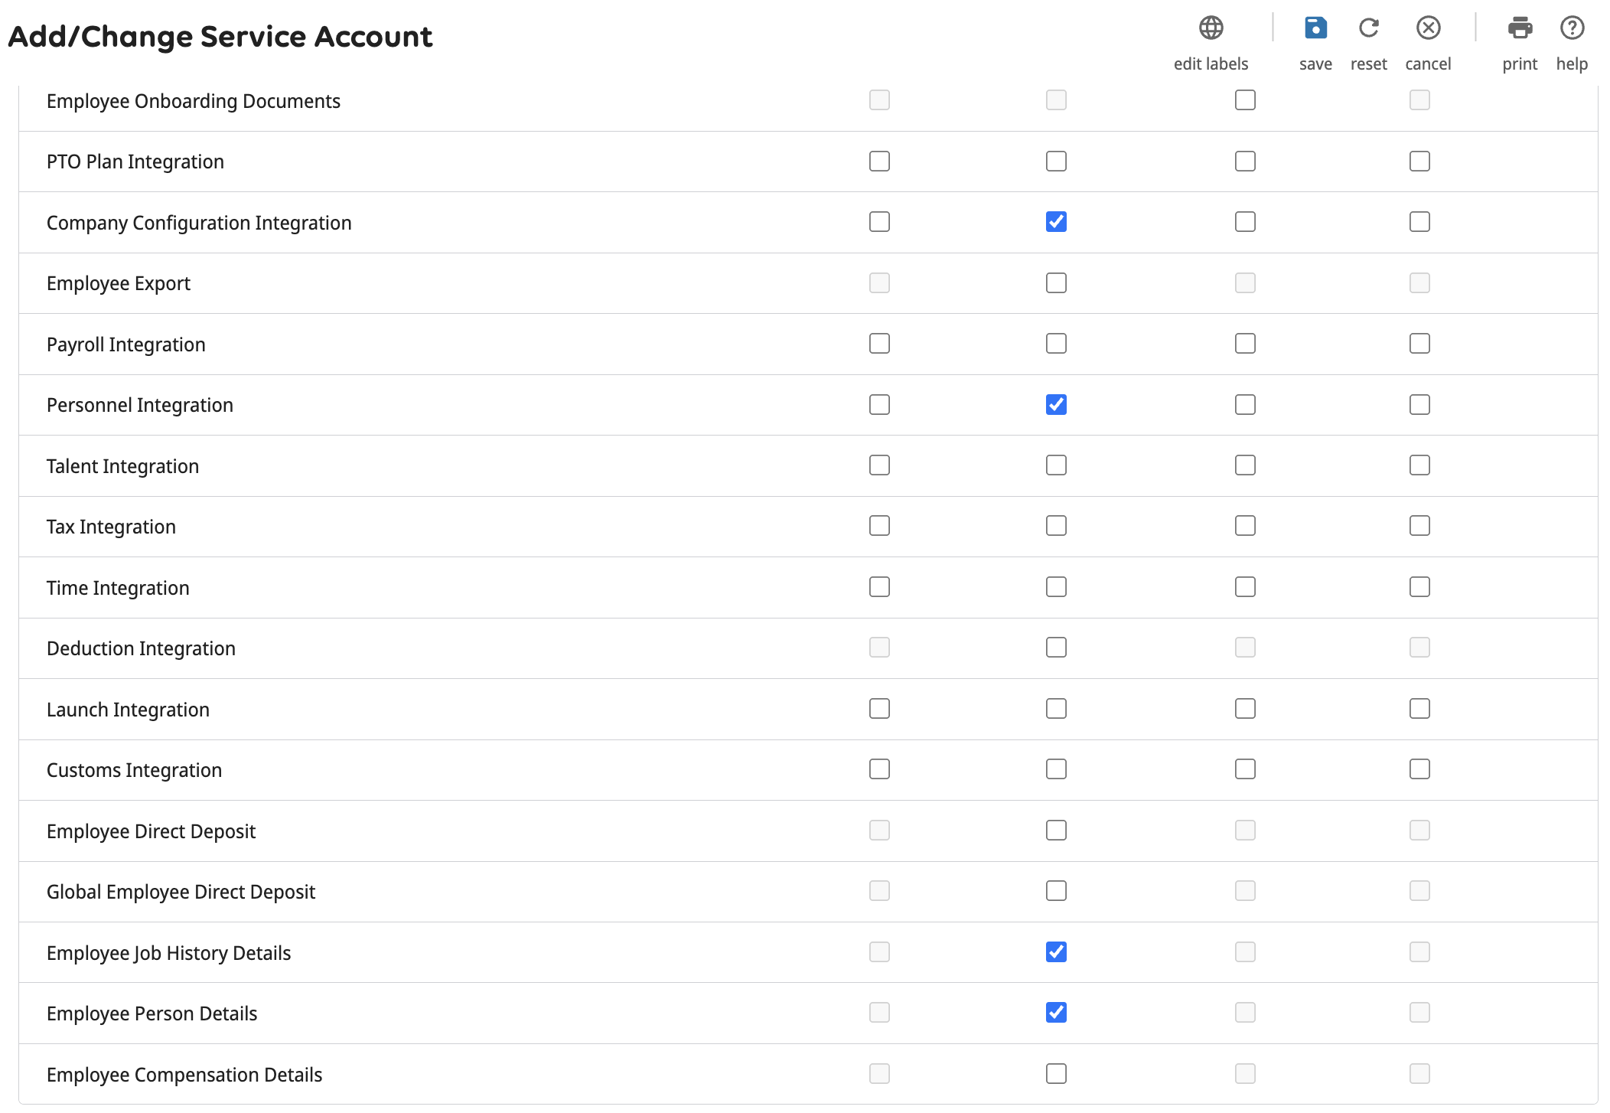The width and height of the screenshot is (1610, 1113).
Task: Click the 'Employee Direct Deposit' row label
Action: click(151, 831)
